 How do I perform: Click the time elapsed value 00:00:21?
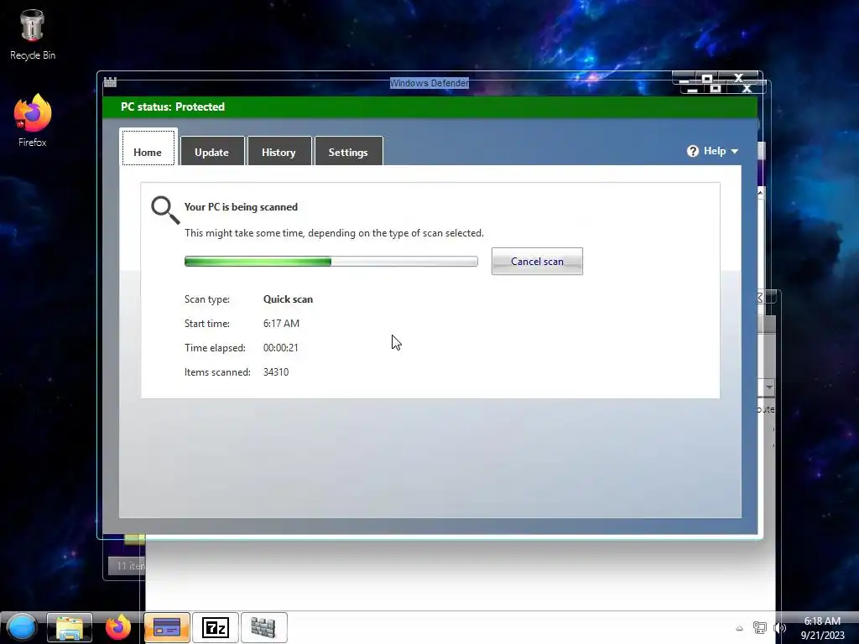click(x=280, y=348)
